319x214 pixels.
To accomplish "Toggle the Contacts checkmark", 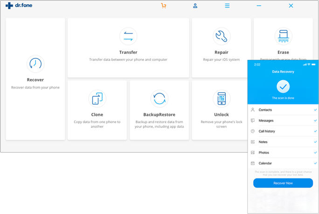I will (315, 110).
